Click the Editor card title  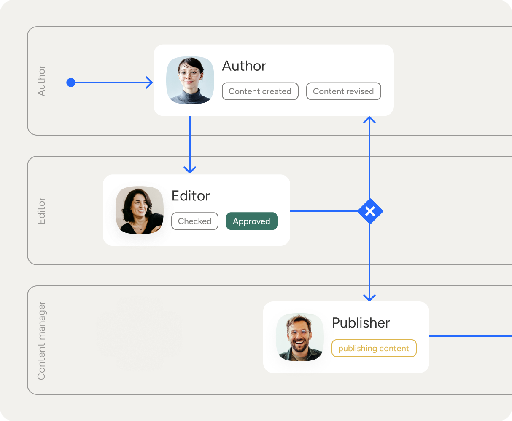[191, 196]
